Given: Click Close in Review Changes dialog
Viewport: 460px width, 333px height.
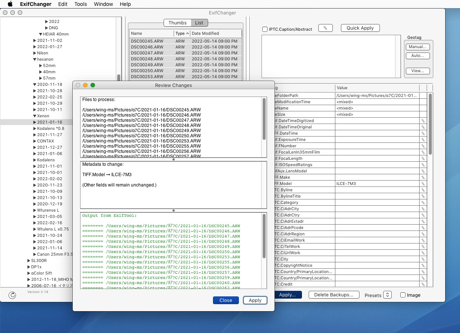Looking at the screenshot, I should (x=226, y=300).
